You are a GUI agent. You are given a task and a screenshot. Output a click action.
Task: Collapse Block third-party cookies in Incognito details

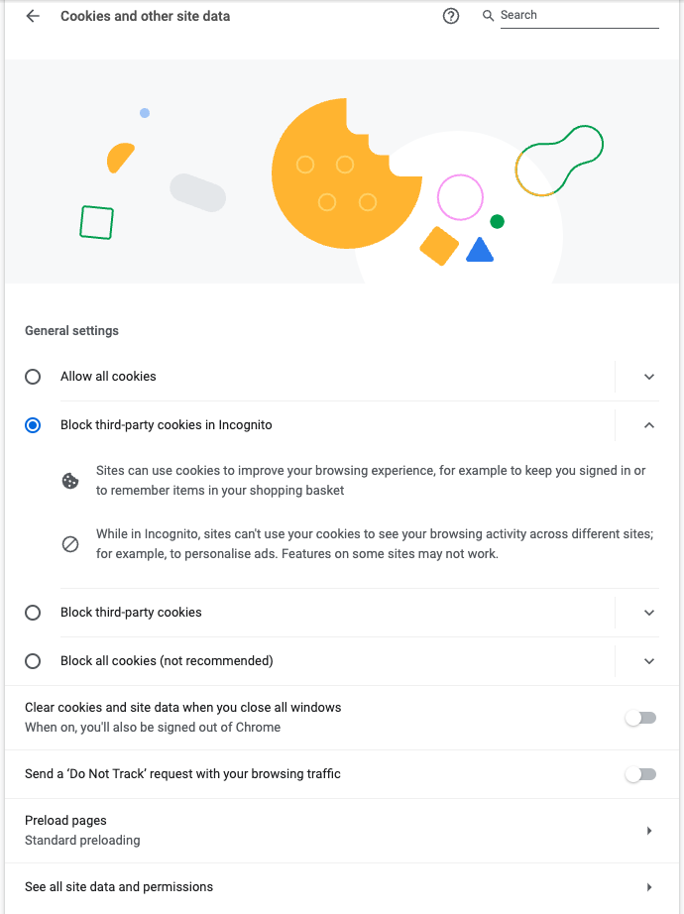tap(649, 425)
